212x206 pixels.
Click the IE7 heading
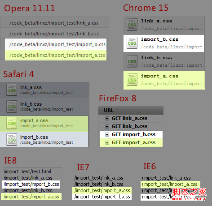[83, 167]
